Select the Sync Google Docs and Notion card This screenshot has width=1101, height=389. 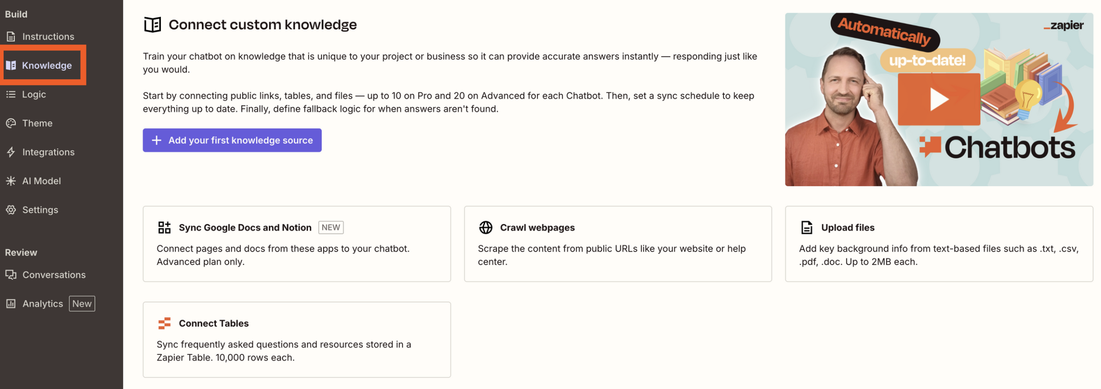point(296,243)
